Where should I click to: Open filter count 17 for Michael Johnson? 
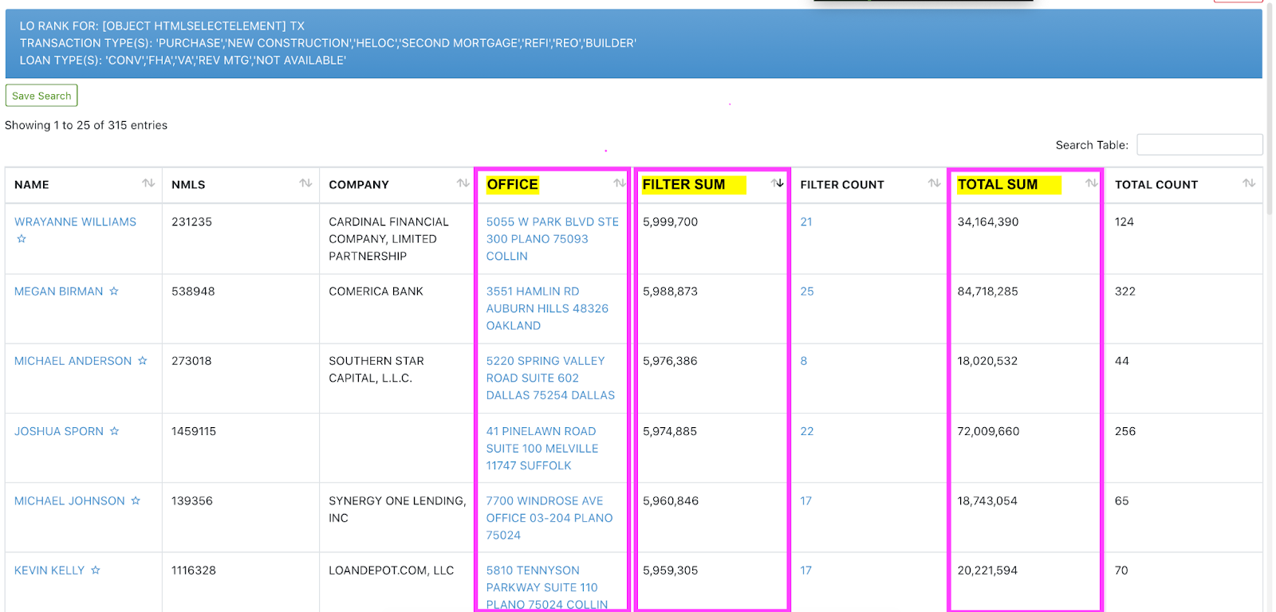coord(806,500)
